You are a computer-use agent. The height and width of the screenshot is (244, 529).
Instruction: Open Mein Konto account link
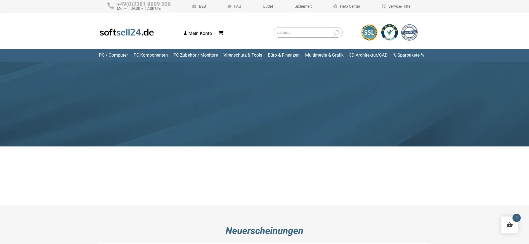pyautogui.click(x=198, y=33)
